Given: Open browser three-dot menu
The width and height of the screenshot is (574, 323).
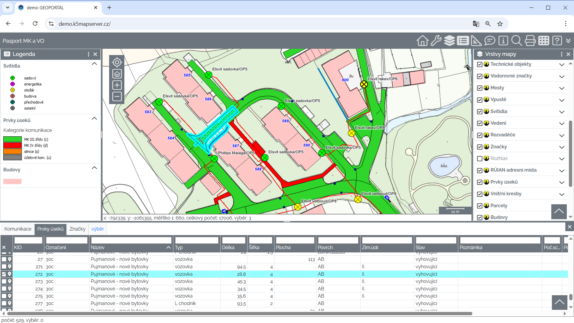Looking at the screenshot, I should point(566,24).
